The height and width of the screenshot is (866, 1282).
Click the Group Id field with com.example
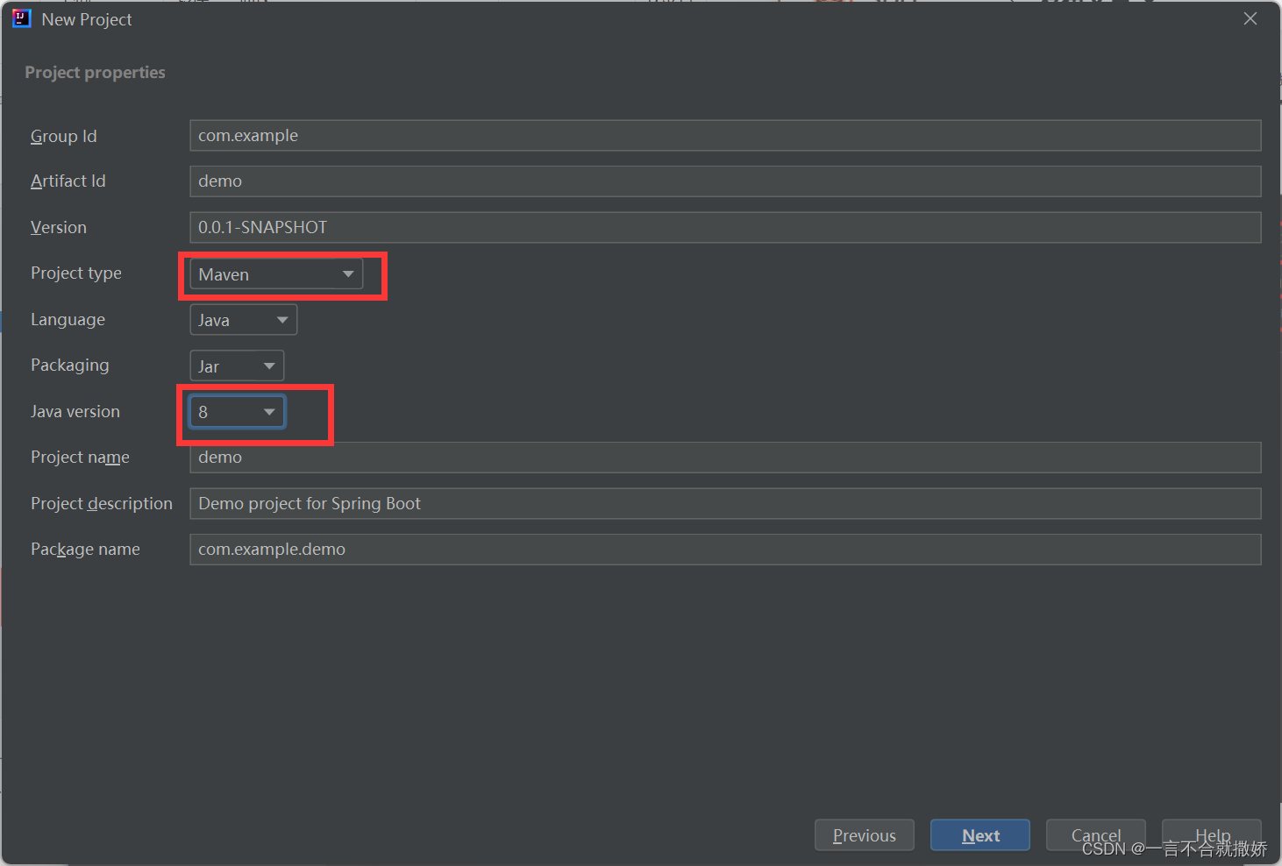(724, 136)
